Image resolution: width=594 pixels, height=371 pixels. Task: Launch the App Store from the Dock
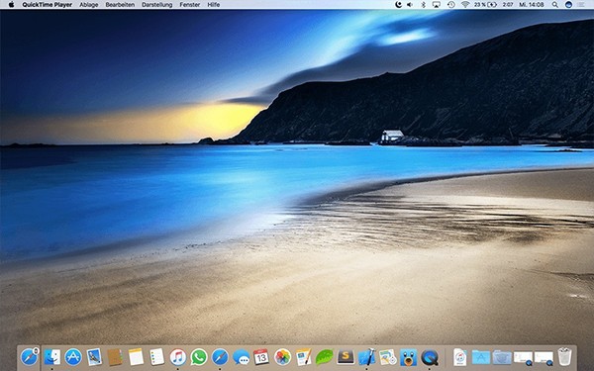[x=73, y=357]
